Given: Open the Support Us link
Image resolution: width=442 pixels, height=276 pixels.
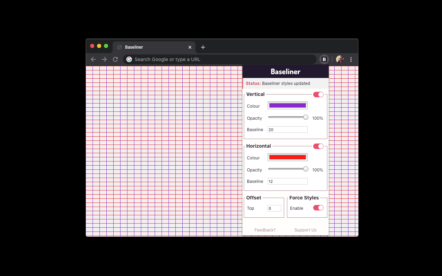Looking at the screenshot, I should [x=306, y=230].
